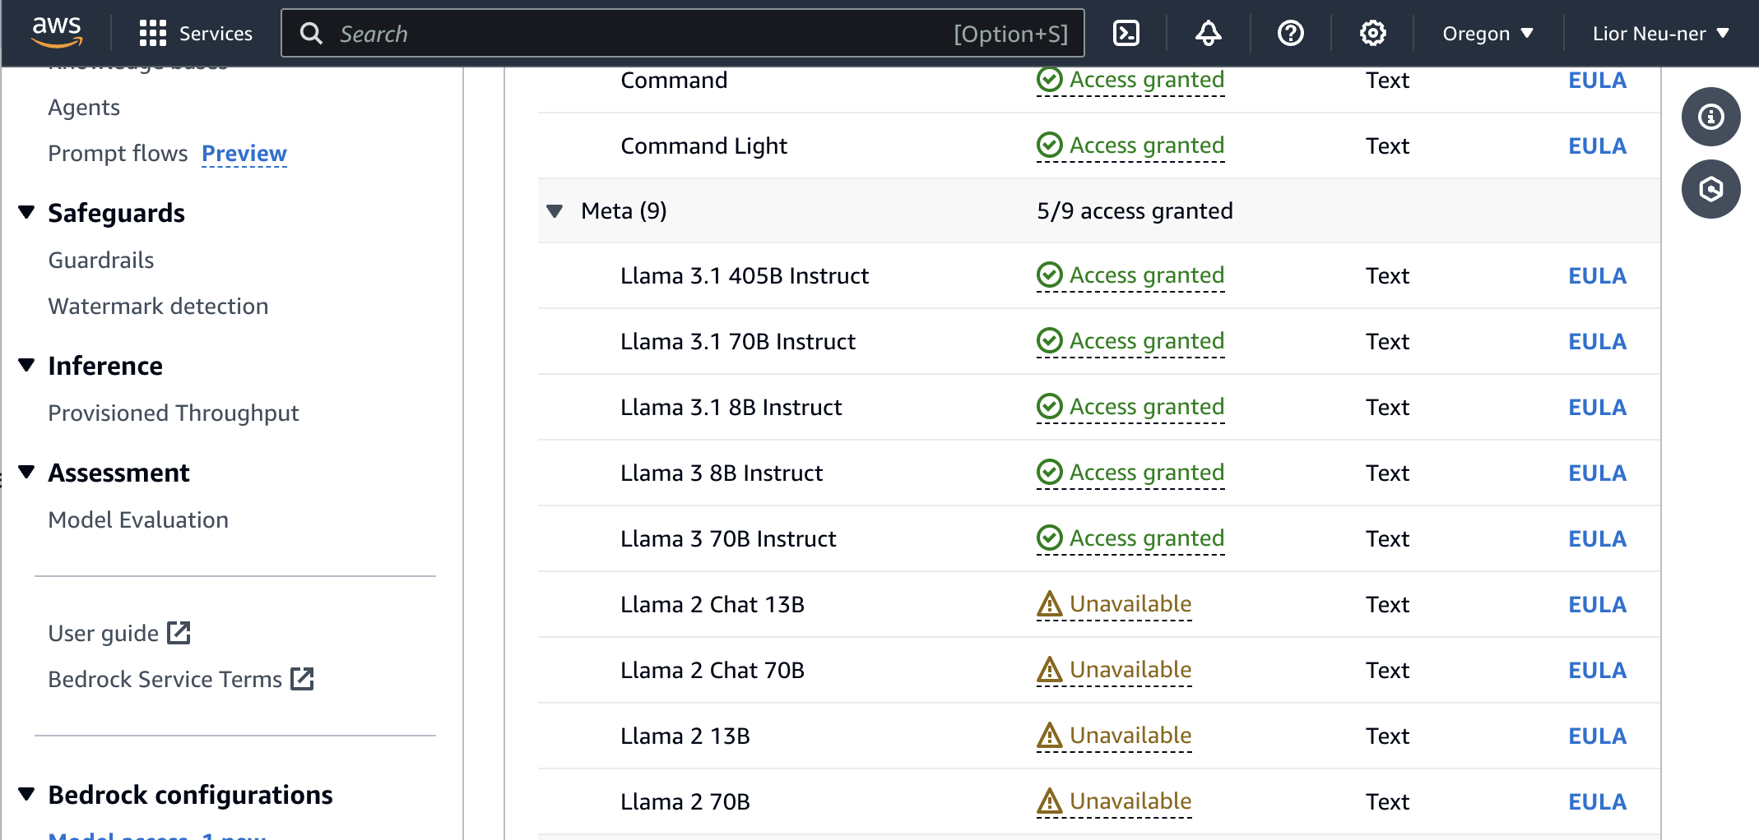This screenshot has height=840, width=1759.
Task: Open EULA for Command
Action: click(1597, 80)
